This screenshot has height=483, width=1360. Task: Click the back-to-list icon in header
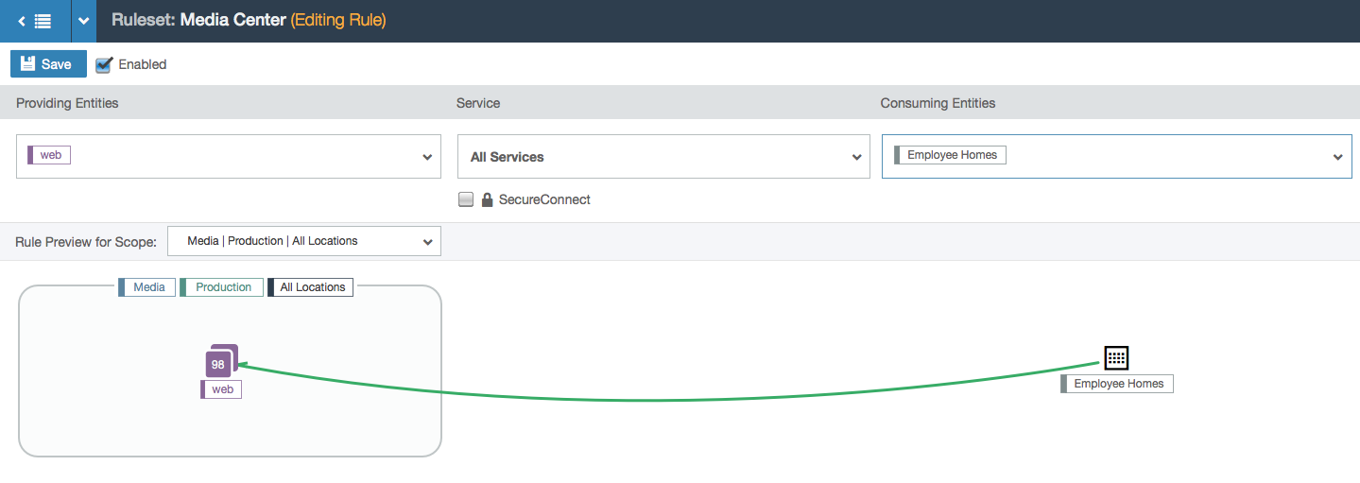tap(35, 21)
